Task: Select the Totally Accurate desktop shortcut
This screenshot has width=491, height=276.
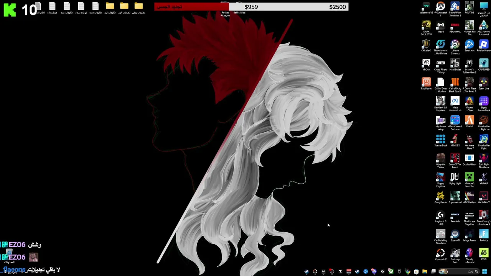Action: point(469,256)
